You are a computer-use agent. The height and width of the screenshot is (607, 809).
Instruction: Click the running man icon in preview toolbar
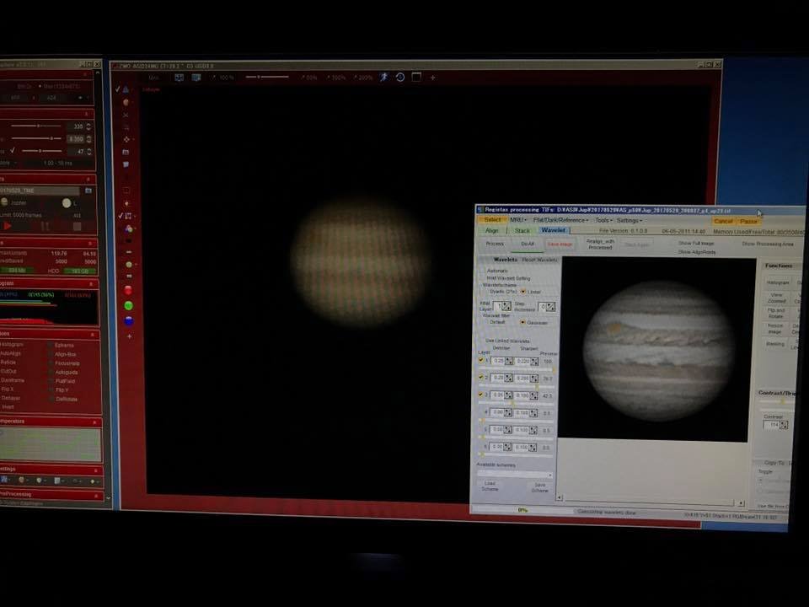click(383, 77)
